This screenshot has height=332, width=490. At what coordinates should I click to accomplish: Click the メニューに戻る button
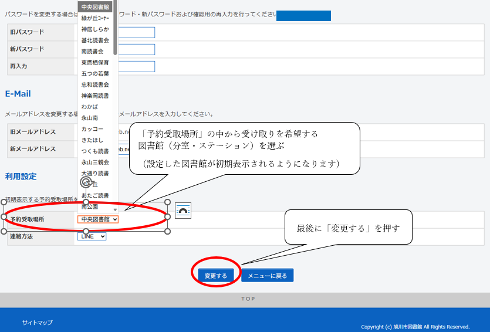click(267, 276)
